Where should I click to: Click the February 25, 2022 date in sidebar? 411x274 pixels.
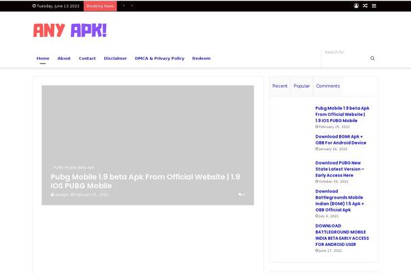pyautogui.click(x=332, y=127)
